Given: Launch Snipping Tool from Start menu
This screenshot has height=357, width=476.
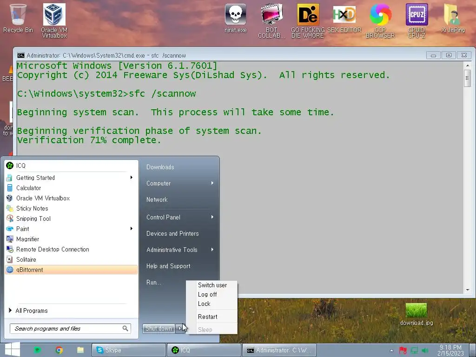Looking at the screenshot, I should click(71, 218).
